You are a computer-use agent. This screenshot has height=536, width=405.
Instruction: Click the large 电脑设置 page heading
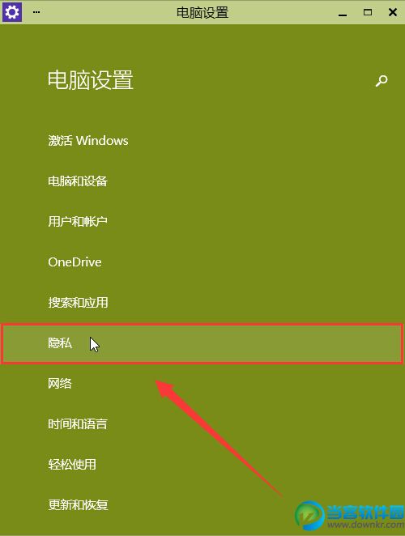(x=91, y=80)
